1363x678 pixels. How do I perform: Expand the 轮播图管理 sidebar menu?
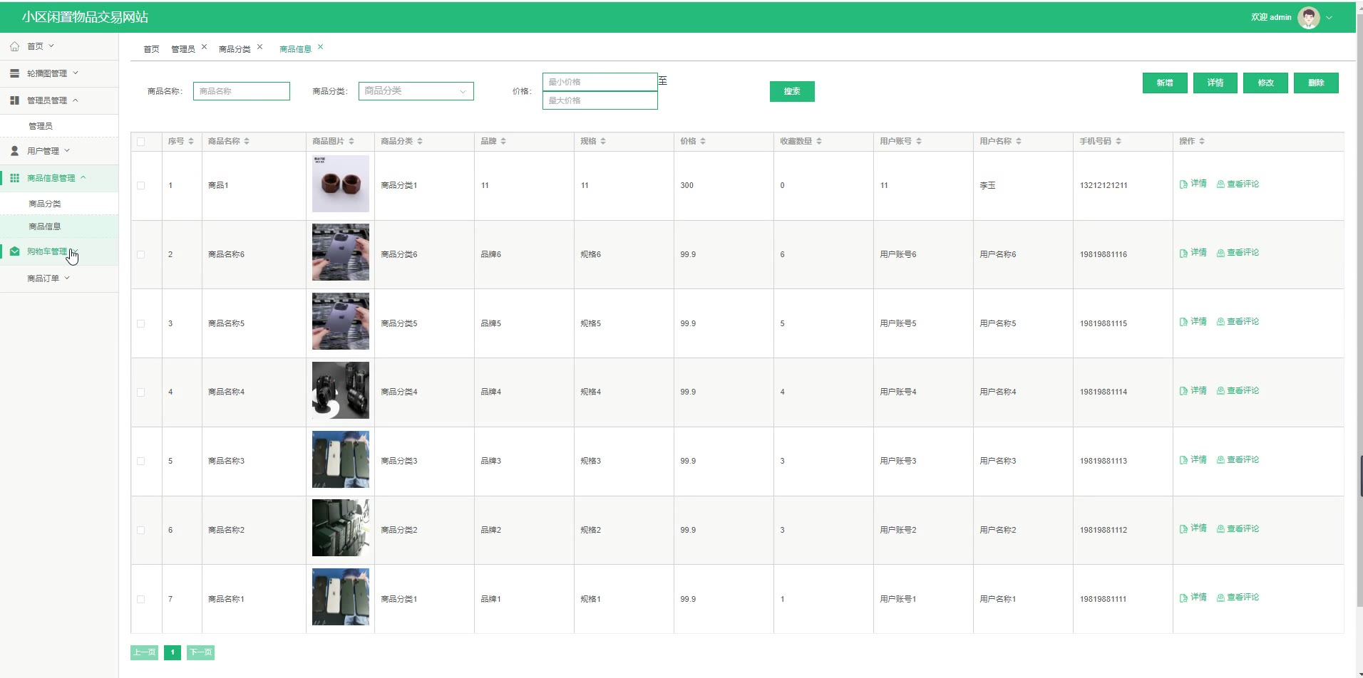(76, 73)
